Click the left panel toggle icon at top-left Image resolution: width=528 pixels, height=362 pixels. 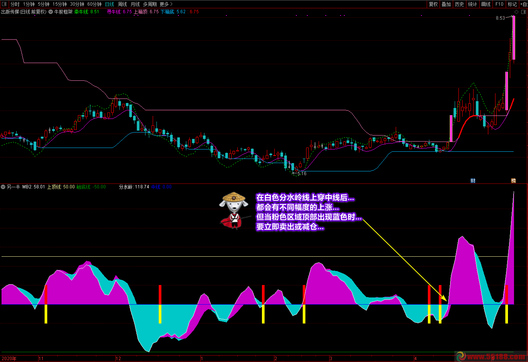pyautogui.click(x=4, y=4)
